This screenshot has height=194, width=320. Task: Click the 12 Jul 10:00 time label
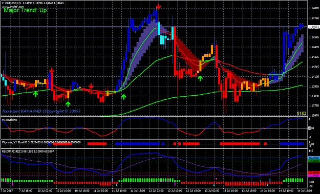(175, 191)
